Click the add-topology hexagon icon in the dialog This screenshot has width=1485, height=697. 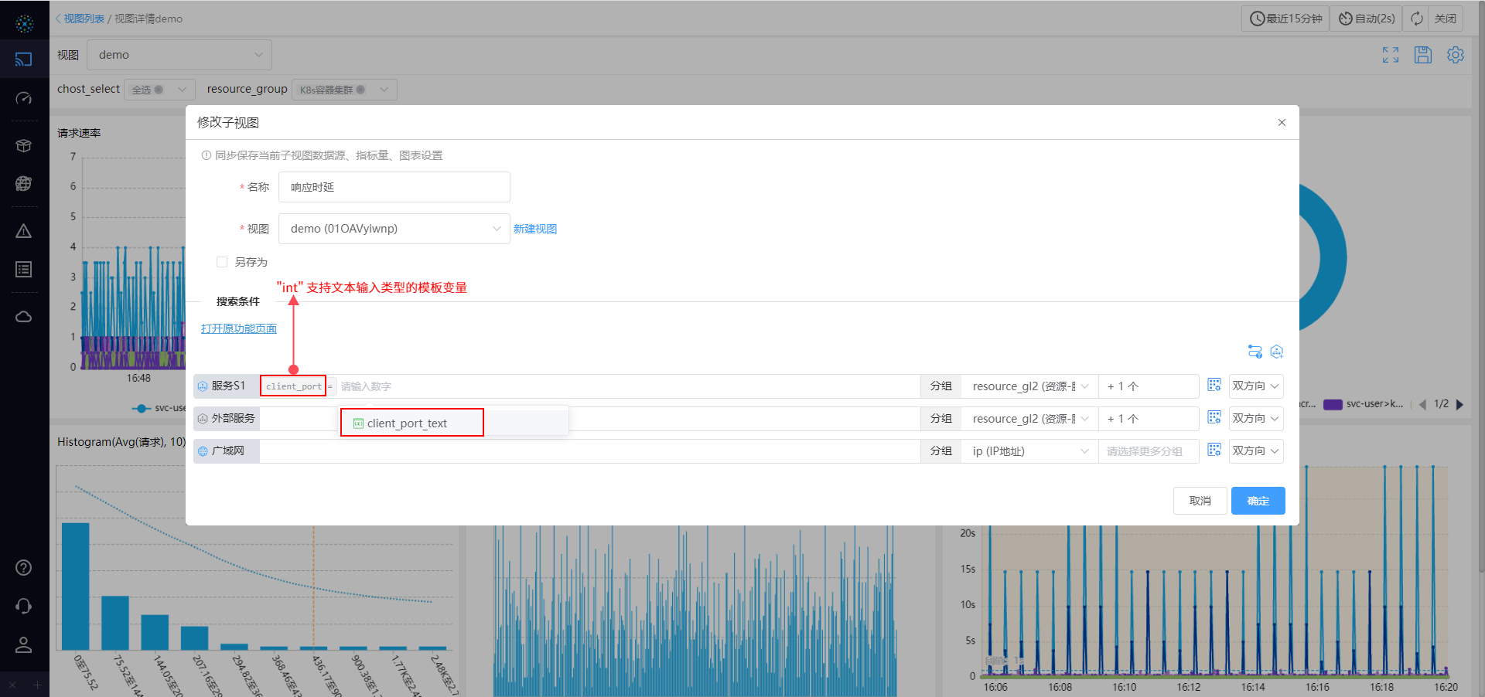pos(1277,352)
